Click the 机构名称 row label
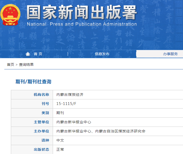Viewport: 183px width, 154px height. point(41,95)
